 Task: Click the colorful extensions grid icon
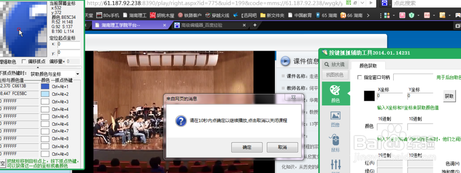[386, 15]
